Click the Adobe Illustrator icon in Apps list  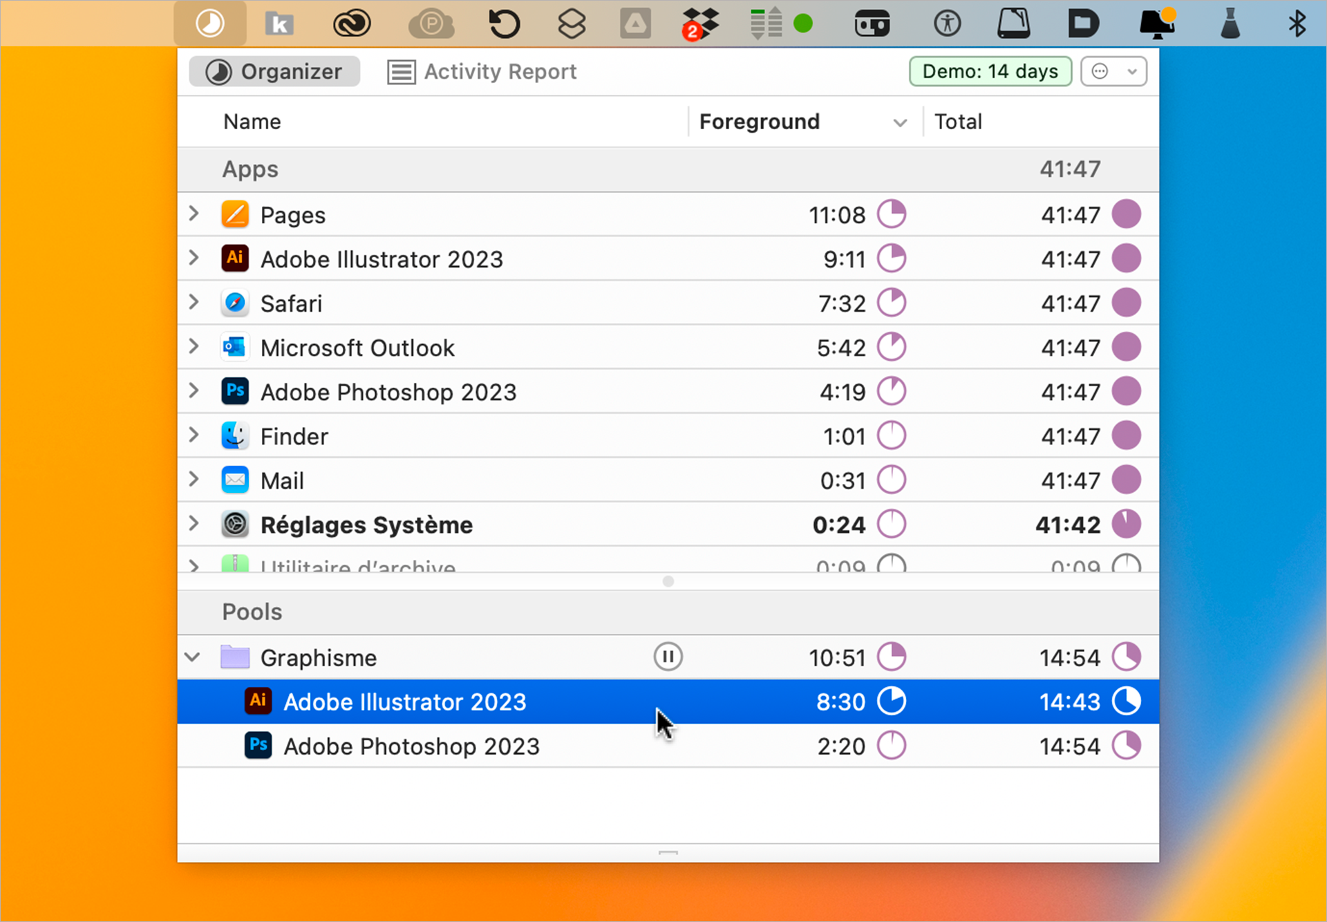(x=235, y=258)
